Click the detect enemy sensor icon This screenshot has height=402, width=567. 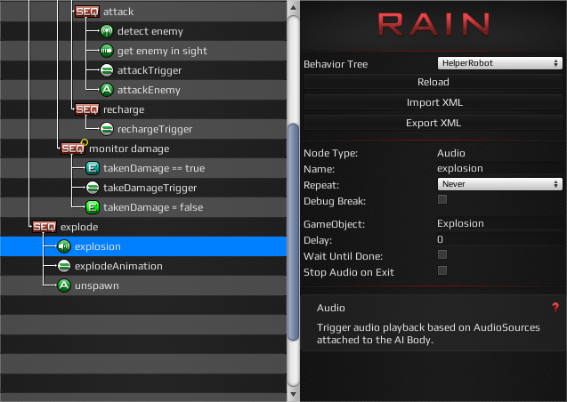click(107, 31)
